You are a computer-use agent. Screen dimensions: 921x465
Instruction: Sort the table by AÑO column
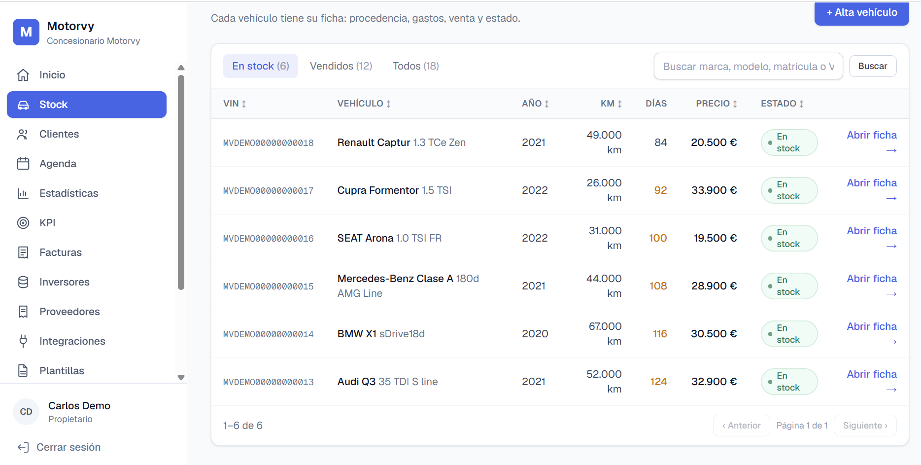point(536,104)
